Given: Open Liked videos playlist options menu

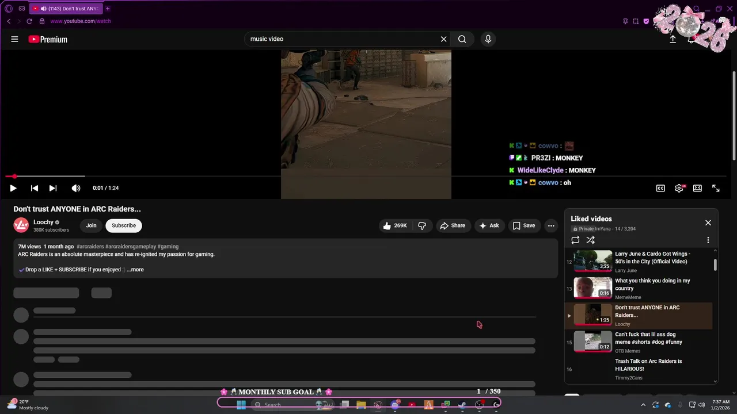Looking at the screenshot, I should pyautogui.click(x=708, y=240).
